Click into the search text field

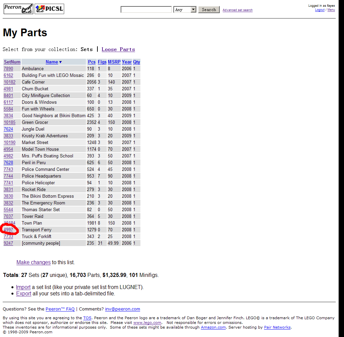coord(146,10)
